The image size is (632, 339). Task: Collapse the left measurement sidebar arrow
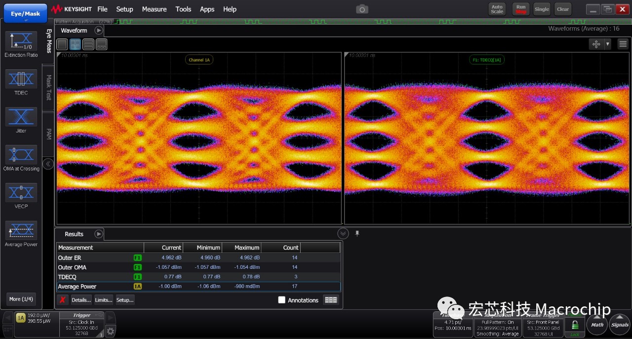48,164
